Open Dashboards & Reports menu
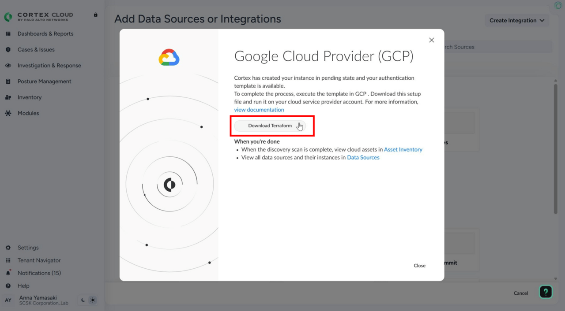This screenshot has width=565, height=311. click(45, 34)
